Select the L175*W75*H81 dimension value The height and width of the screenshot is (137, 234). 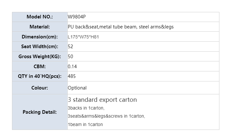tap(83, 37)
